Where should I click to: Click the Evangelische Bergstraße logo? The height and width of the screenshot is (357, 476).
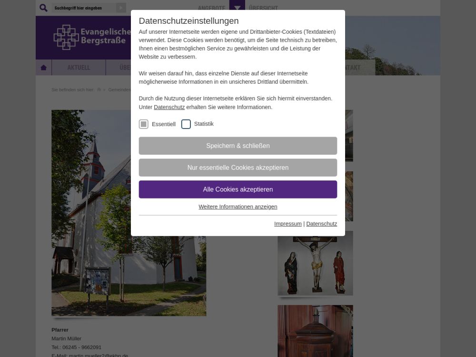(92, 37)
